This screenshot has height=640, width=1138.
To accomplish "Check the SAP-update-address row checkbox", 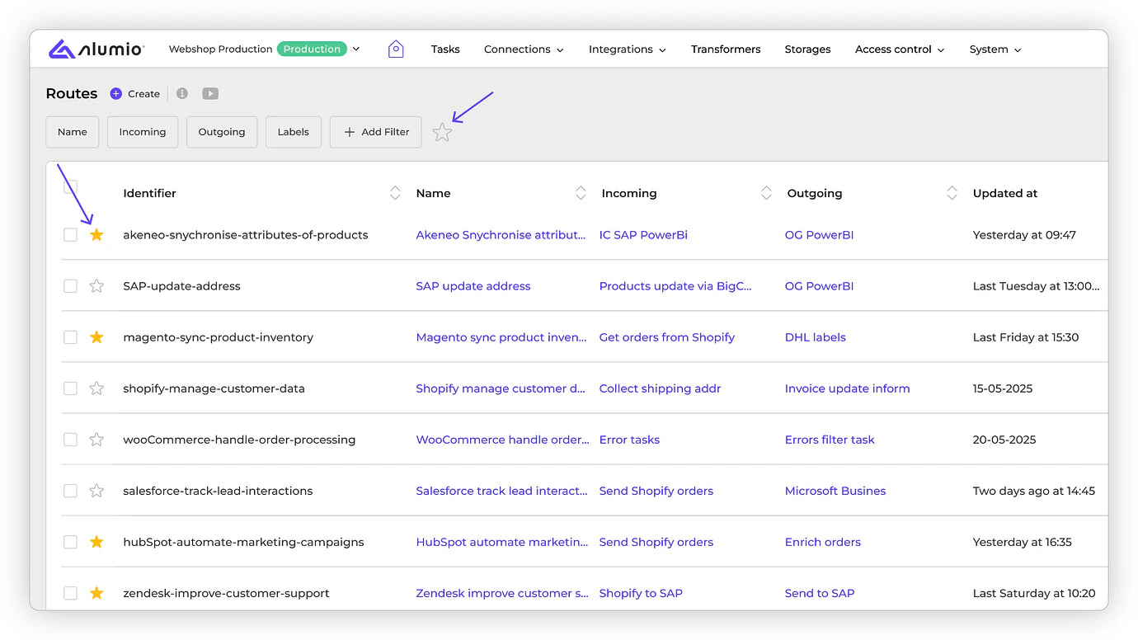I will (71, 286).
